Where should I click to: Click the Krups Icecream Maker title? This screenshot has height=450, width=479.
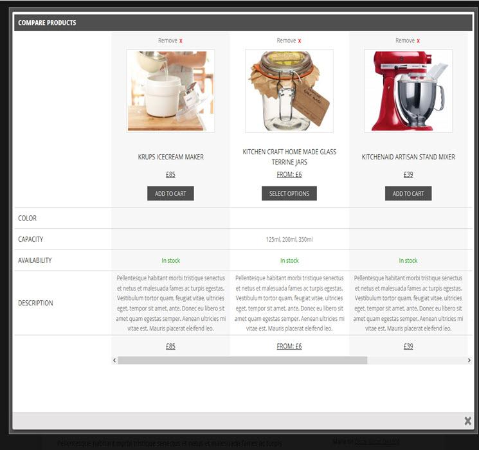(x=171, y=157)
